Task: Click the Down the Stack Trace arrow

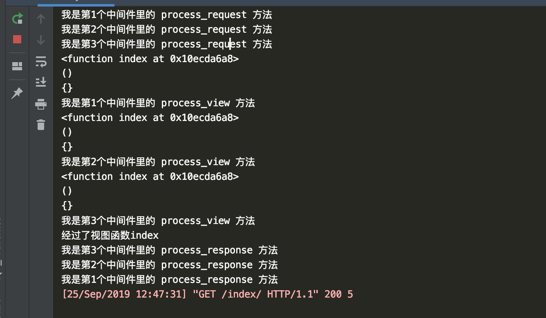Action: [x=41, y=40]
